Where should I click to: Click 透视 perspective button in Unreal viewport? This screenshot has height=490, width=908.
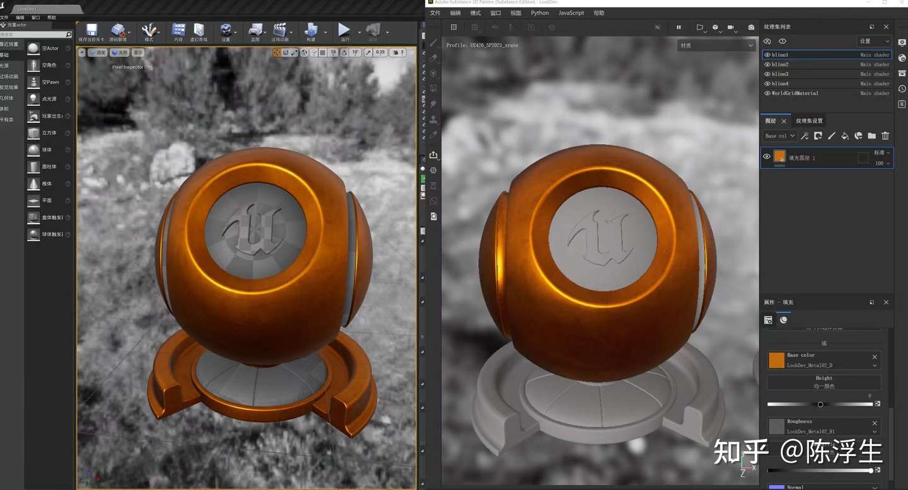pos(98,52)
